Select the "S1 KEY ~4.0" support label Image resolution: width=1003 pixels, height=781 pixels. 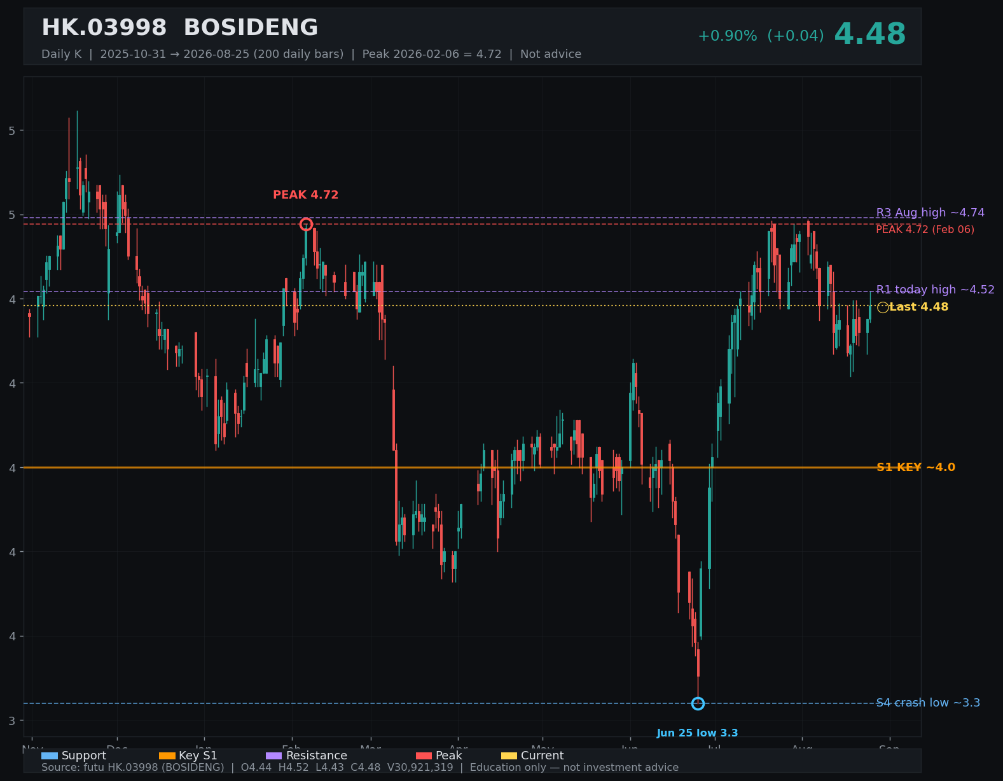tap(916, 467)
